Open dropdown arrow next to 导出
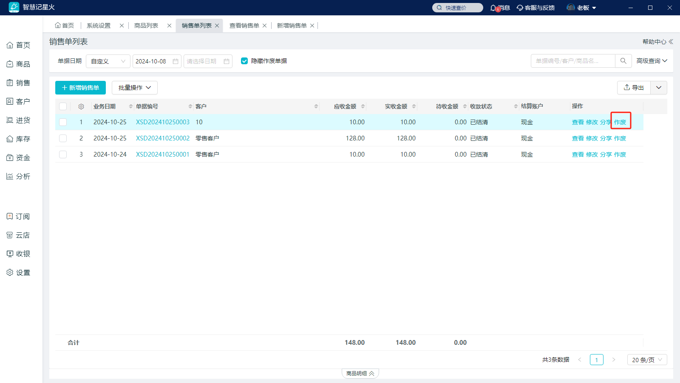This screenshot has width=680, height=383. point(659,88)
